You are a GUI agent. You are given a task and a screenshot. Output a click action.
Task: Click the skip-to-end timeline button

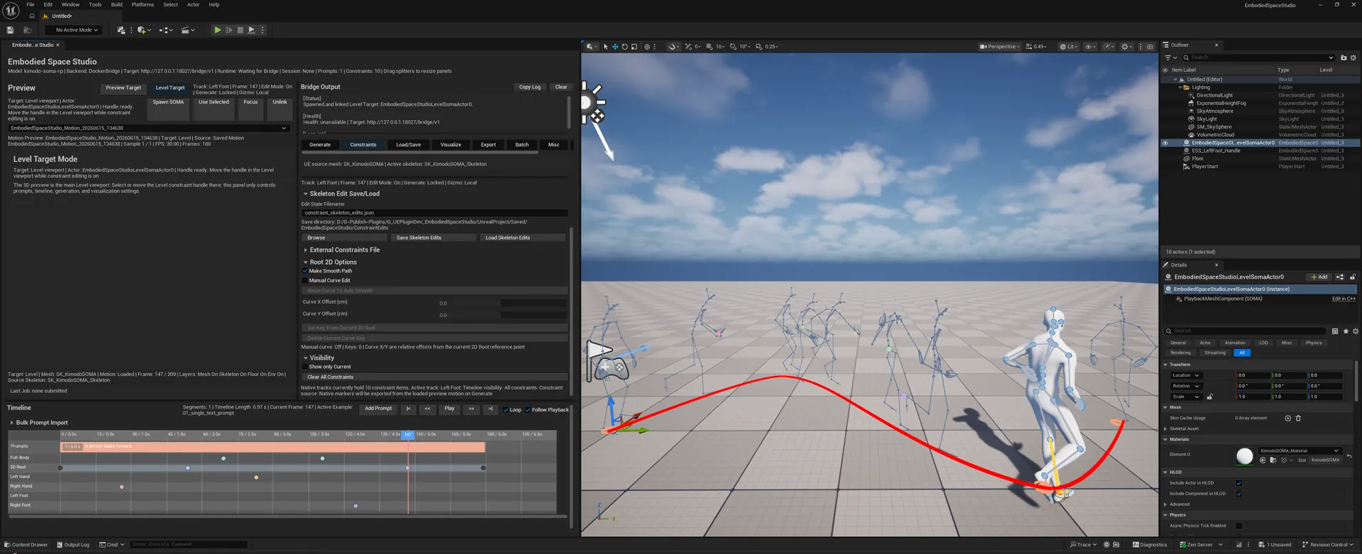pyautogui.click(x=490, y=409)
